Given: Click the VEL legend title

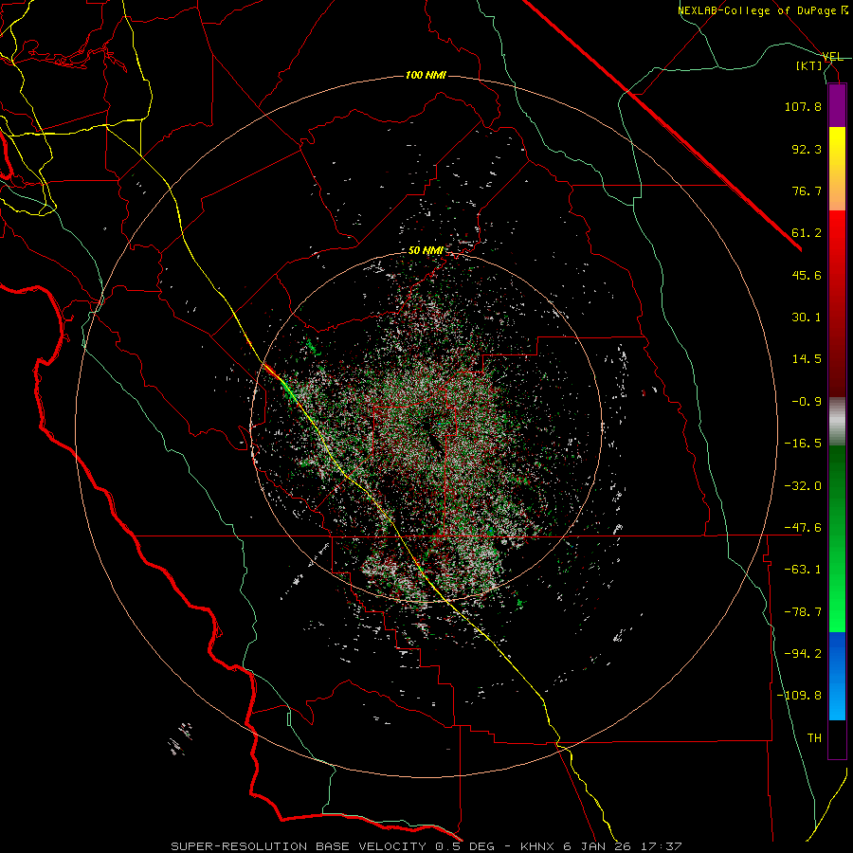Looking at the screenshot, I should (832, 57).
